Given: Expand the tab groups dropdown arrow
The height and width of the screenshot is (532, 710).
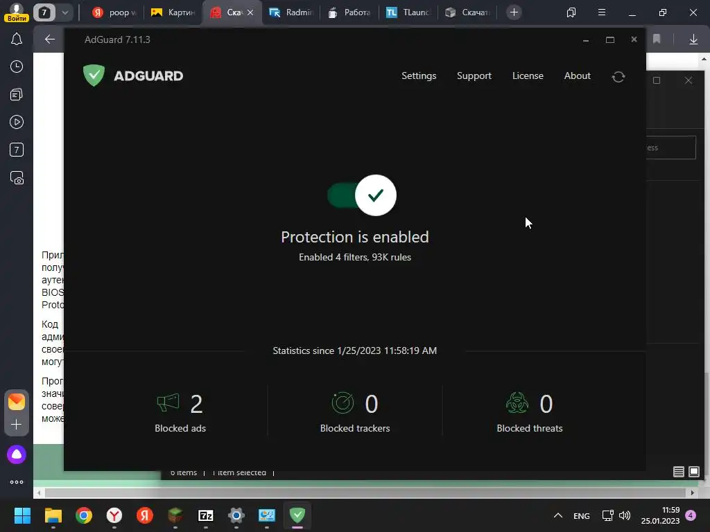Looking at the screenshot, I should 64,12.
